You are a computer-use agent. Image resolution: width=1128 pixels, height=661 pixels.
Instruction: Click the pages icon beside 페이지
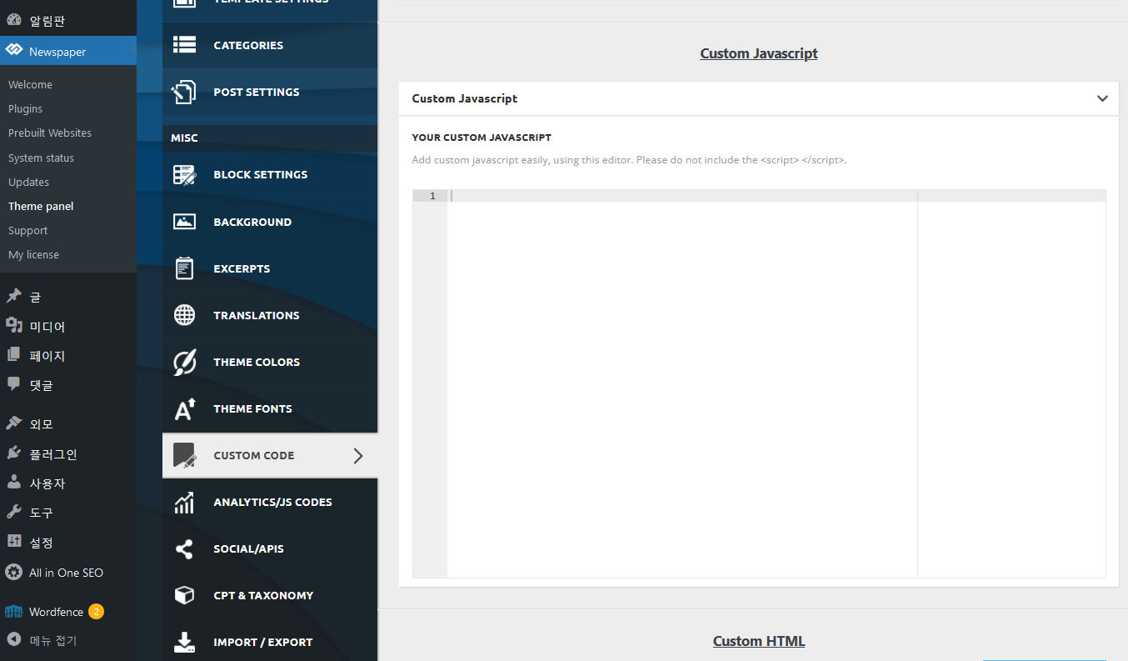click(14, 355)
